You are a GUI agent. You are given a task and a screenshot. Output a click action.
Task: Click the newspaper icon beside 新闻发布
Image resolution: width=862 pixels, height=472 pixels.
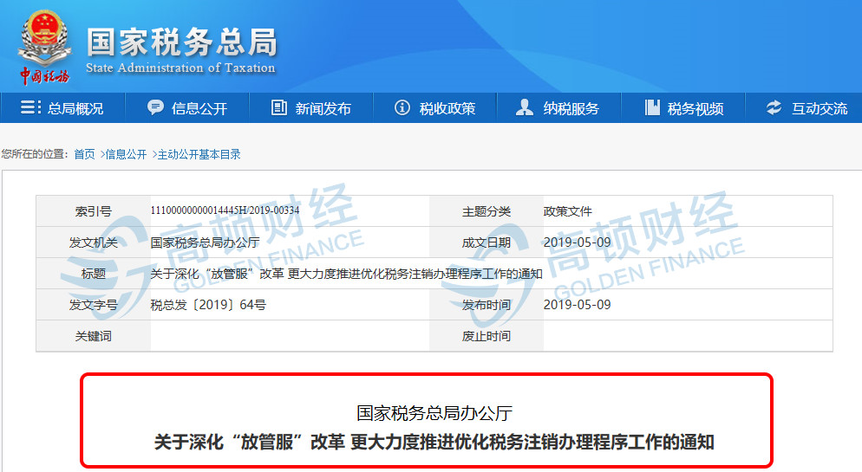coord(278,107)
